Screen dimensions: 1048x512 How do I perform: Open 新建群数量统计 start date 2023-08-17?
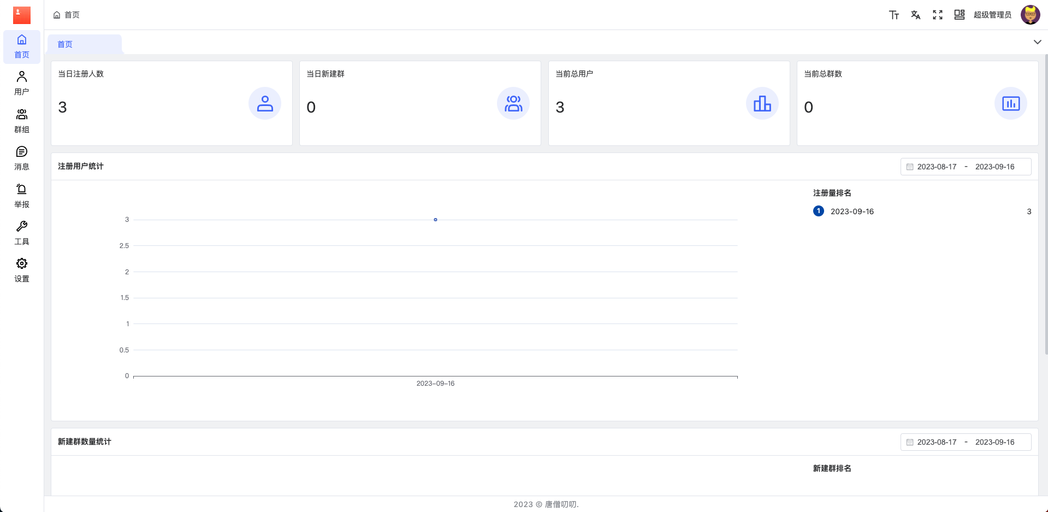pyautogui.click(x=937, y=442)
